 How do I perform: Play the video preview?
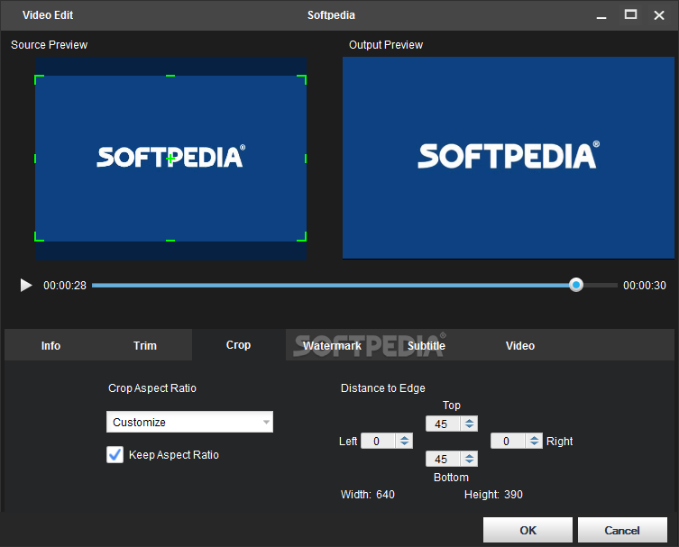[26, 285]
